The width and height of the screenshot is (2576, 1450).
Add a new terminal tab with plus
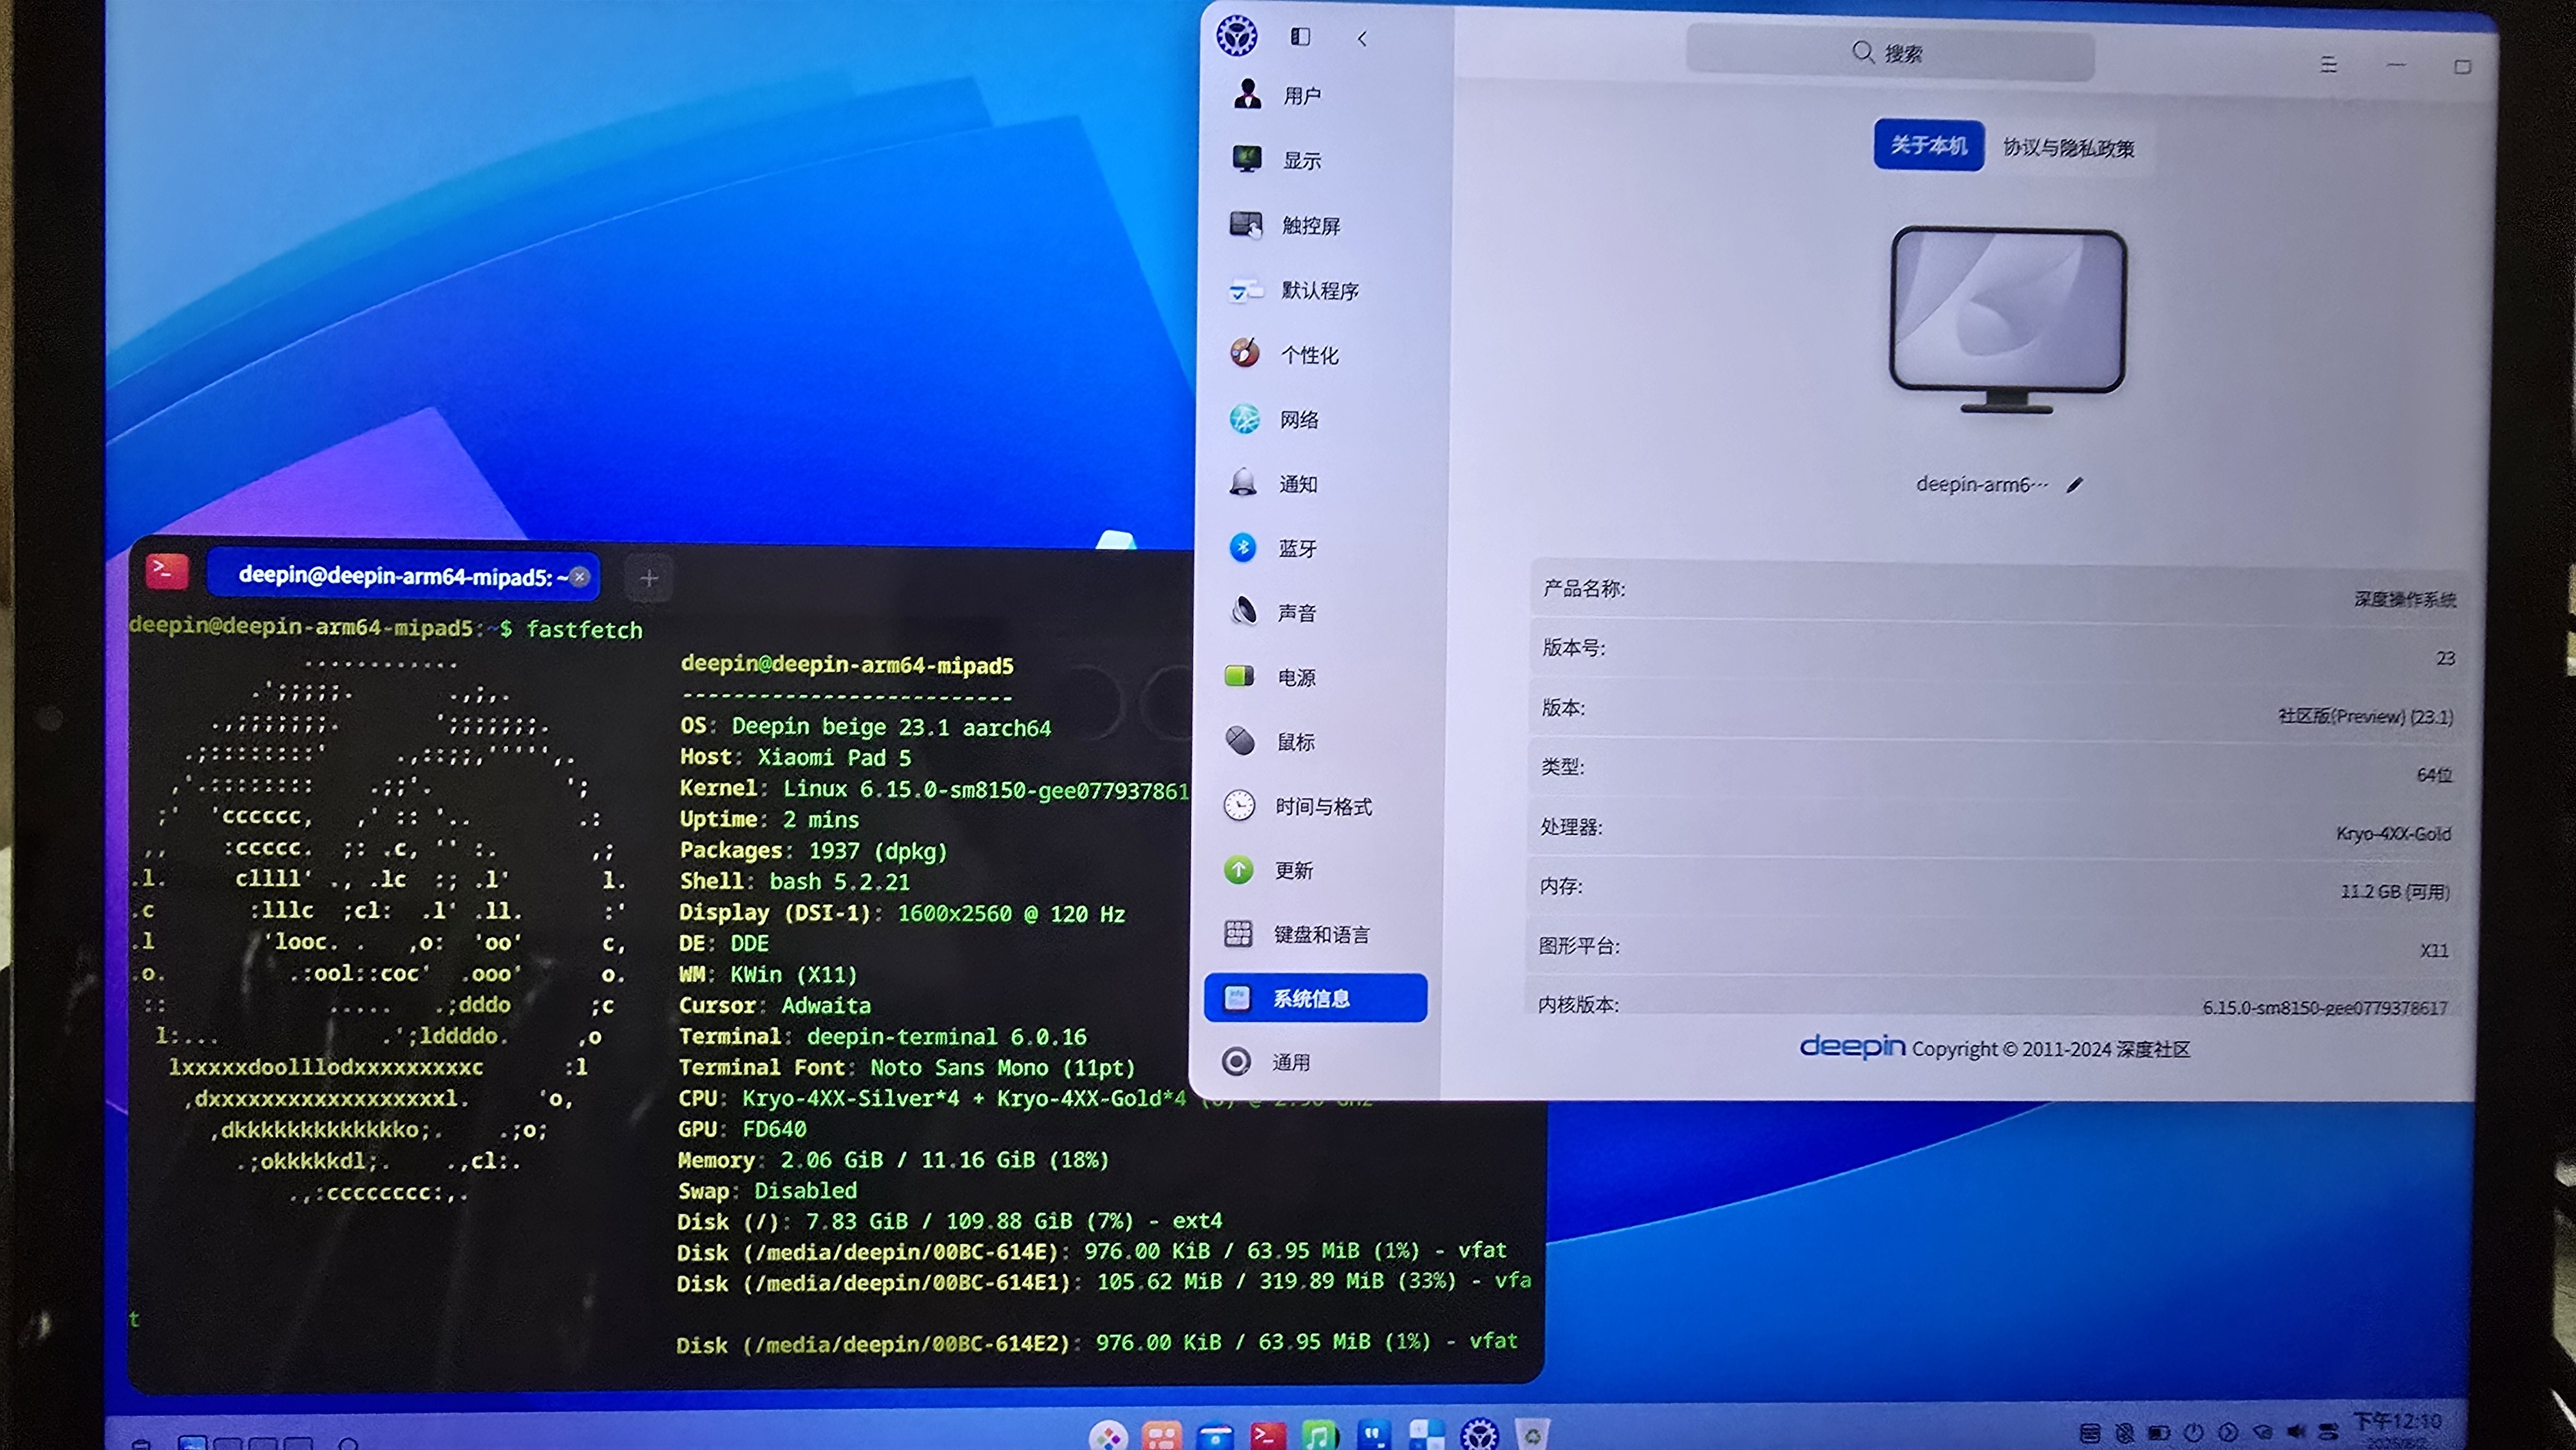click(x=648, y=578)
